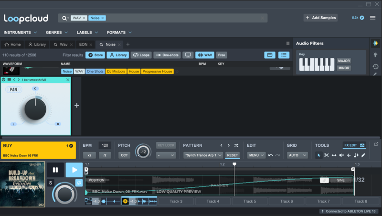Viewport: 382px width, 216px height.
Task: Toggle the panner effect power button
Action: pyautogui.click(x=4, y=79)
